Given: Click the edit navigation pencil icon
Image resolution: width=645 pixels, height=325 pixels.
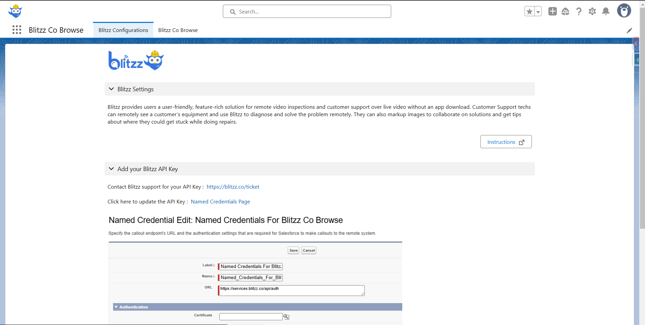Looking at the screenshot, I should point(629,31).
